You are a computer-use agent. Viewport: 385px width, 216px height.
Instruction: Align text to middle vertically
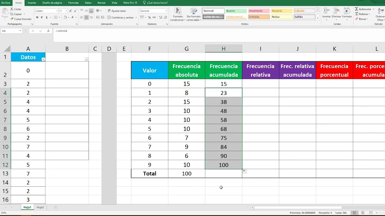point(86,11)
